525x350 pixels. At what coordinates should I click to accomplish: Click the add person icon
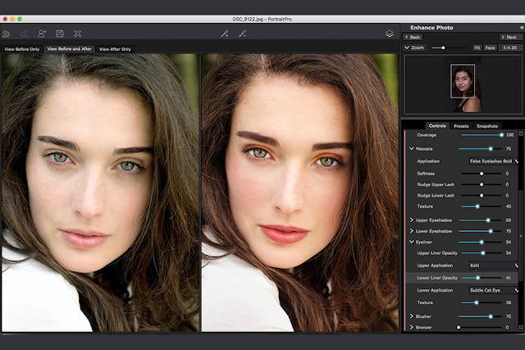tap(42, 34)
